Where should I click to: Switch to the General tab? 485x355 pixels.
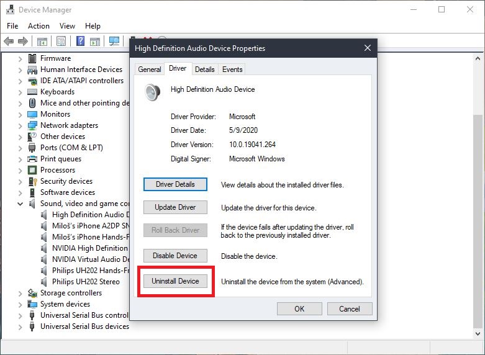tap(150, 70)
